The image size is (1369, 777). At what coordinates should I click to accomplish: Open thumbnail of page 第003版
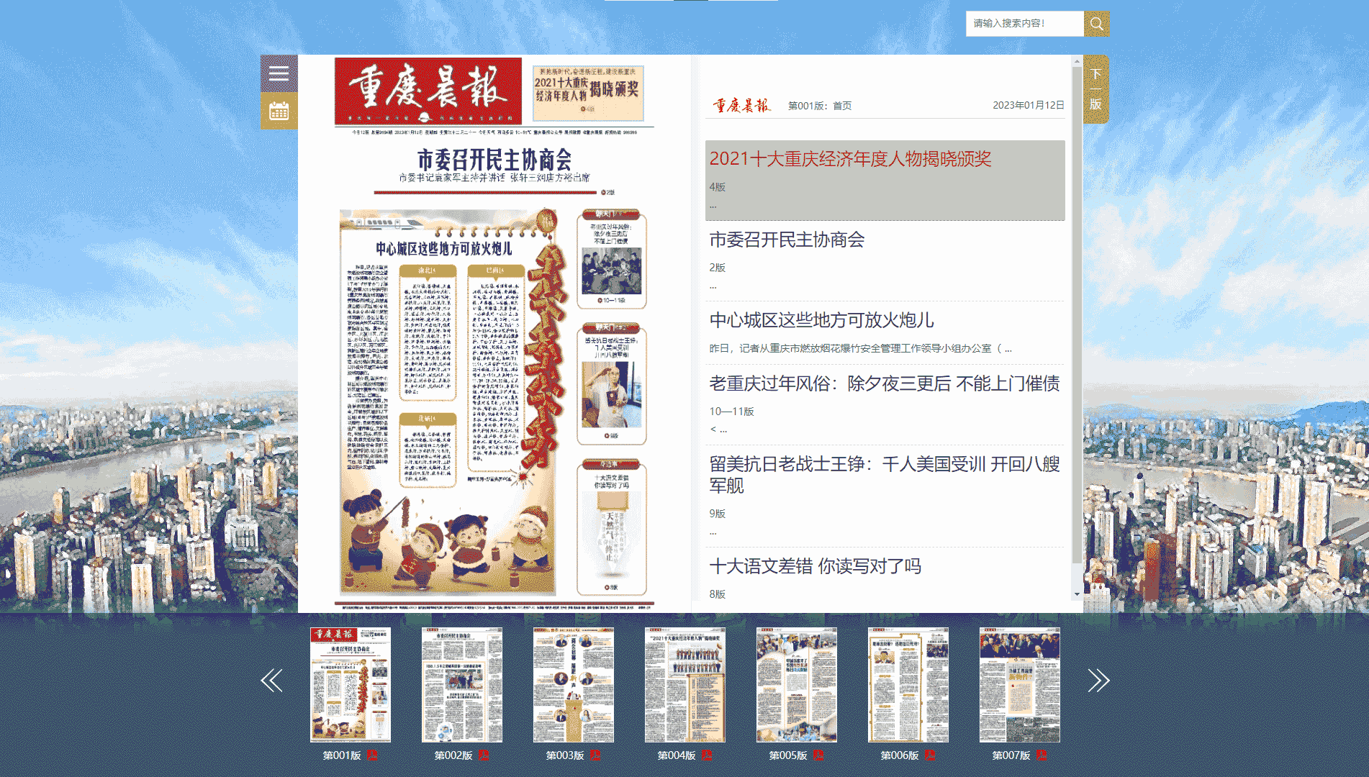pos(574,684)
